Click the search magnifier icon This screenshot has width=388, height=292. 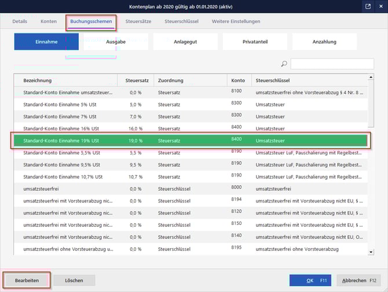[x=284, y=64]
